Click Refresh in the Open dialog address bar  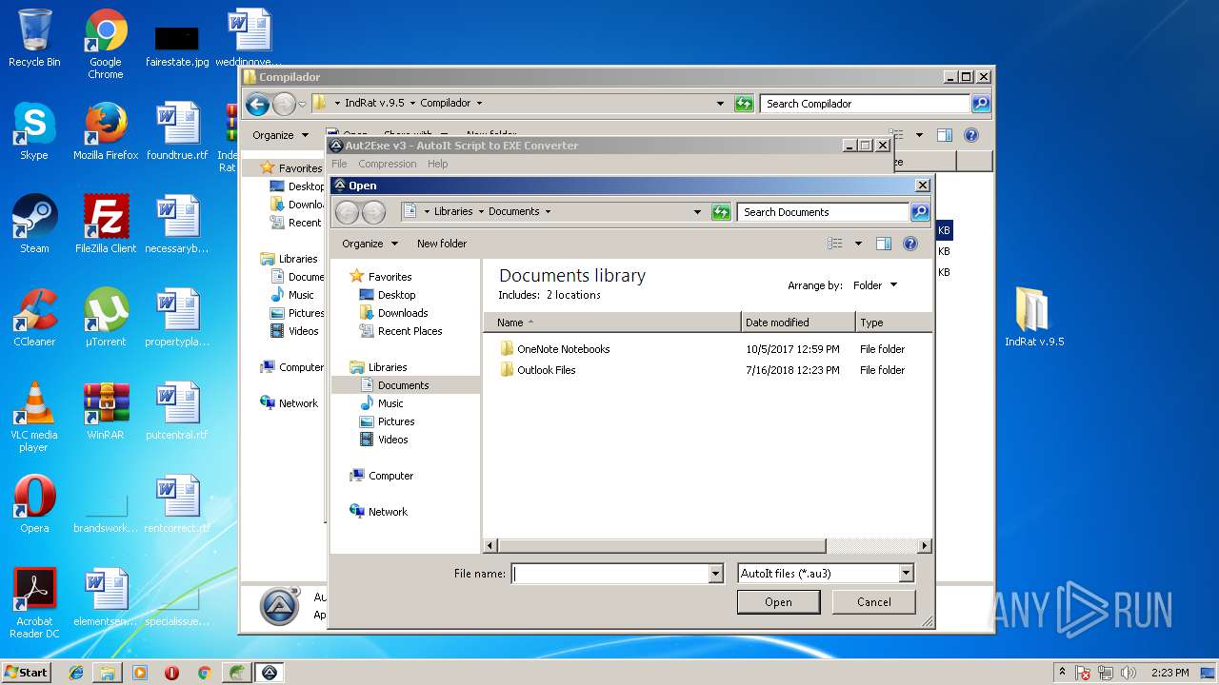pos(721,212)
